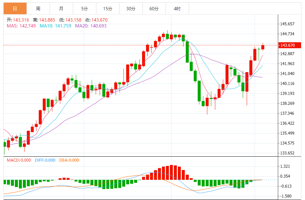Click the 136.422 price axis label
The width and height of the screenshot is (305, 200).
[x=287, y=123]
